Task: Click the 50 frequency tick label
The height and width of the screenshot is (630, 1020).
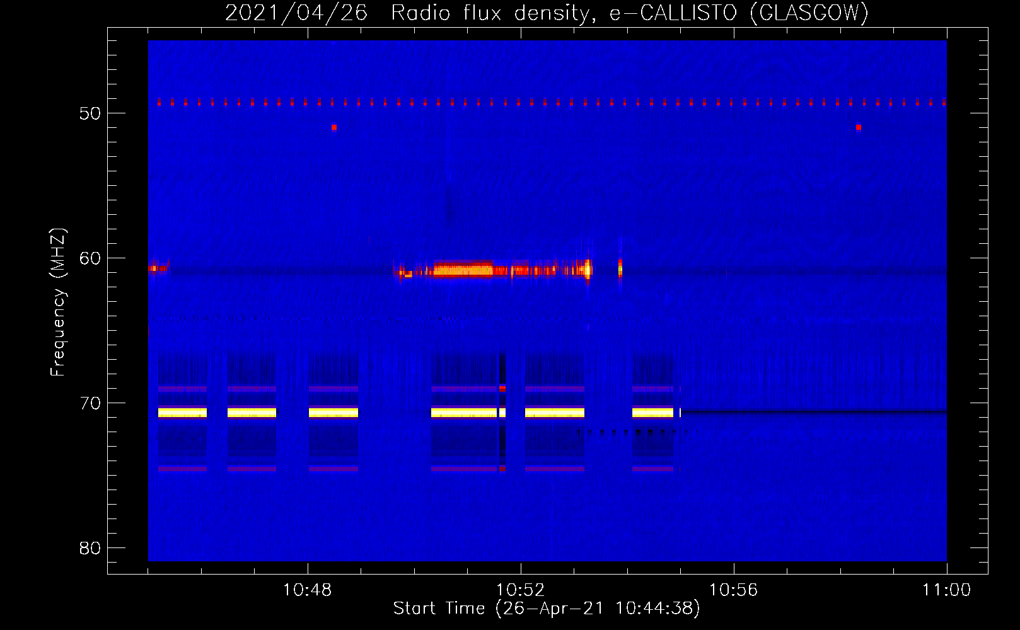Action: click(x=90, y=113)
